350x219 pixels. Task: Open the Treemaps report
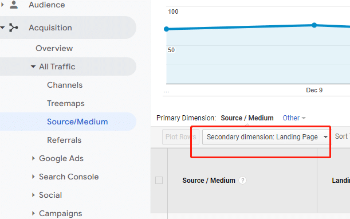[x=66, y=103]
